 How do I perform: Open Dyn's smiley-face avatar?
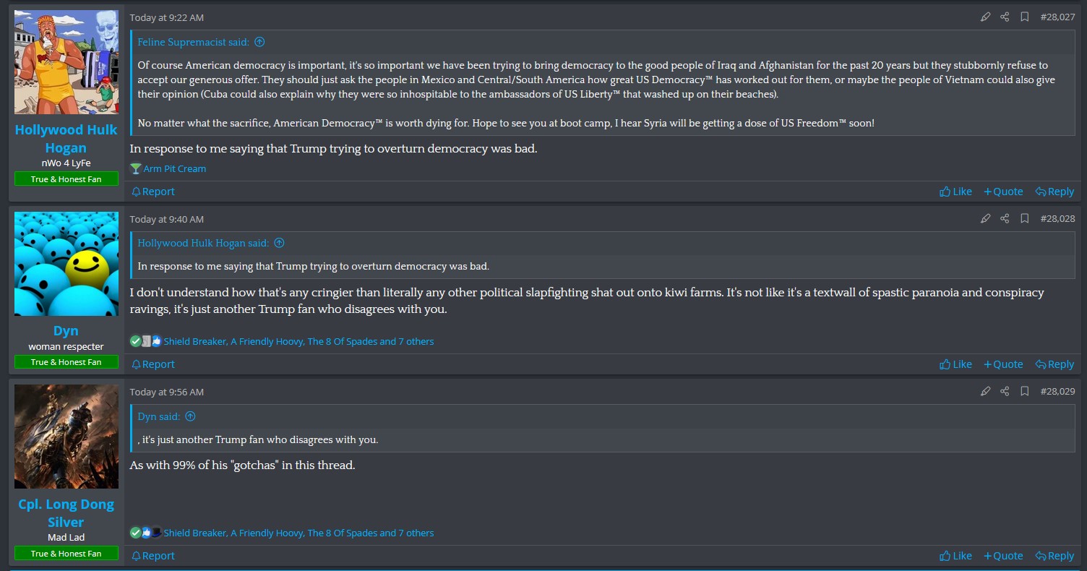coord(66,264)
